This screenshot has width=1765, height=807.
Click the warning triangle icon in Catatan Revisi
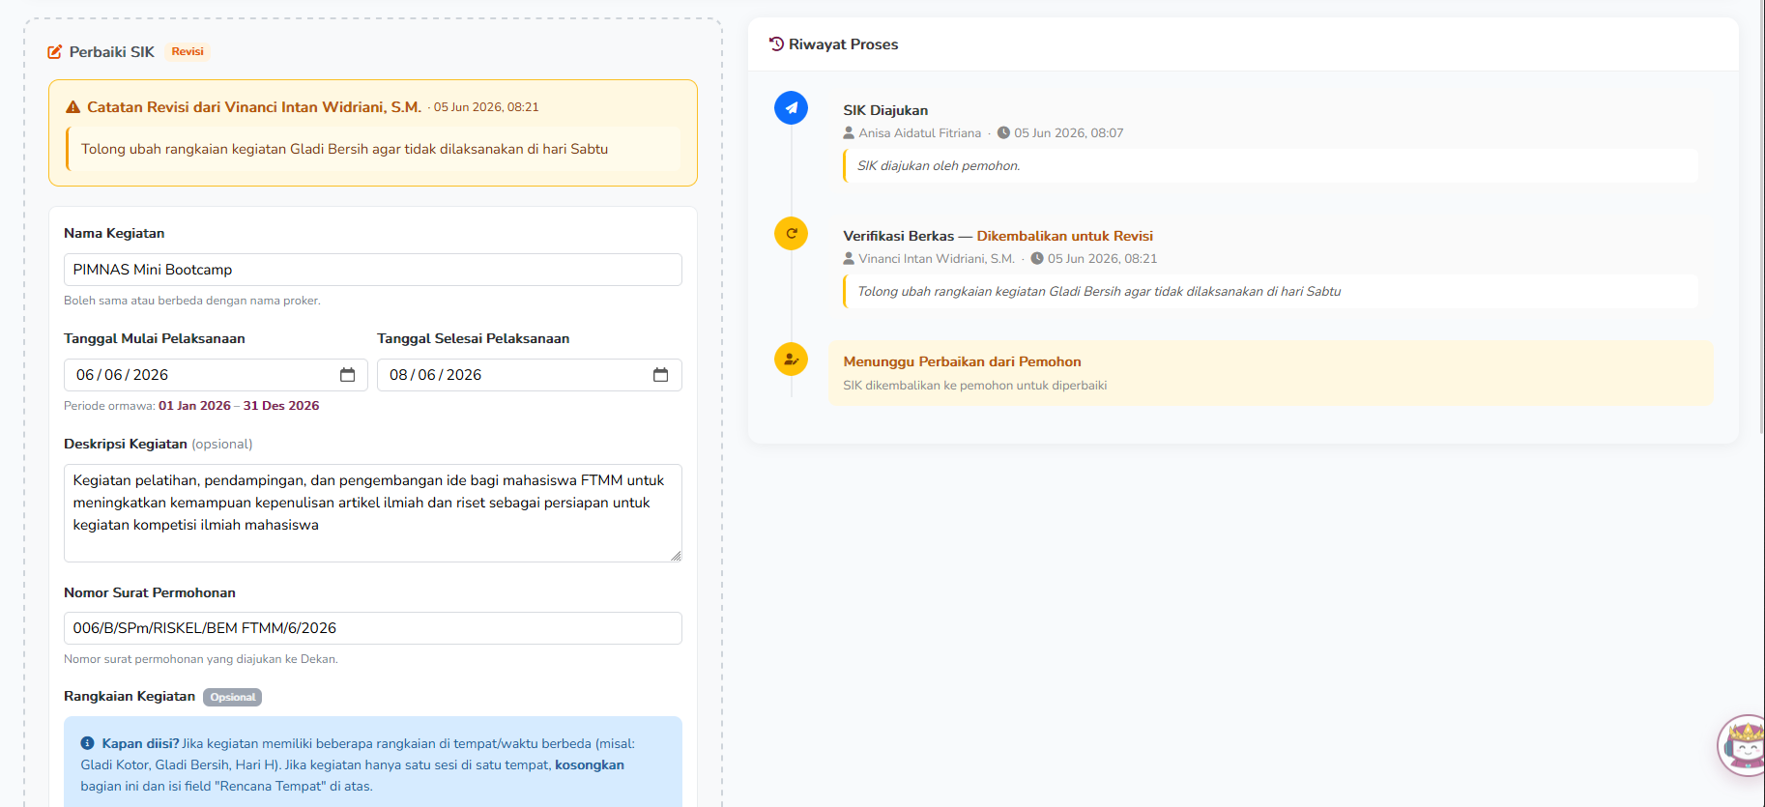[x=72, y=107]
